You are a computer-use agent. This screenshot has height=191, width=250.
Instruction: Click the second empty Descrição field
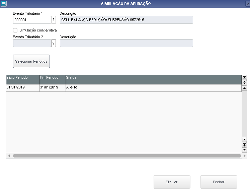click(x=127, y=43)
